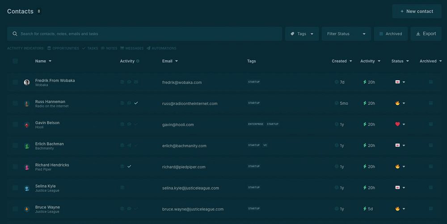Toggle the select-all contacts checkbox
The width and height of the screenshot is (447, 224).
click(x=15, y=61)
